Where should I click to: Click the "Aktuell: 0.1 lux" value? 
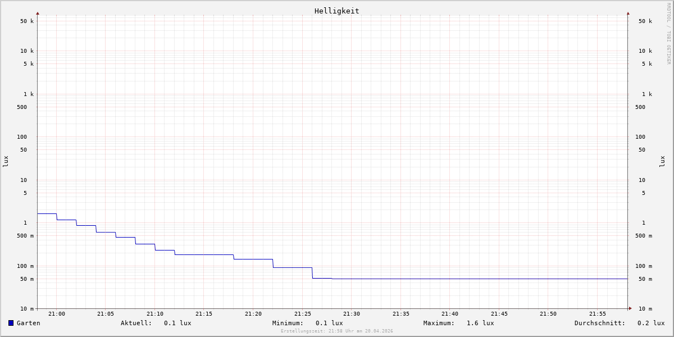156,323
